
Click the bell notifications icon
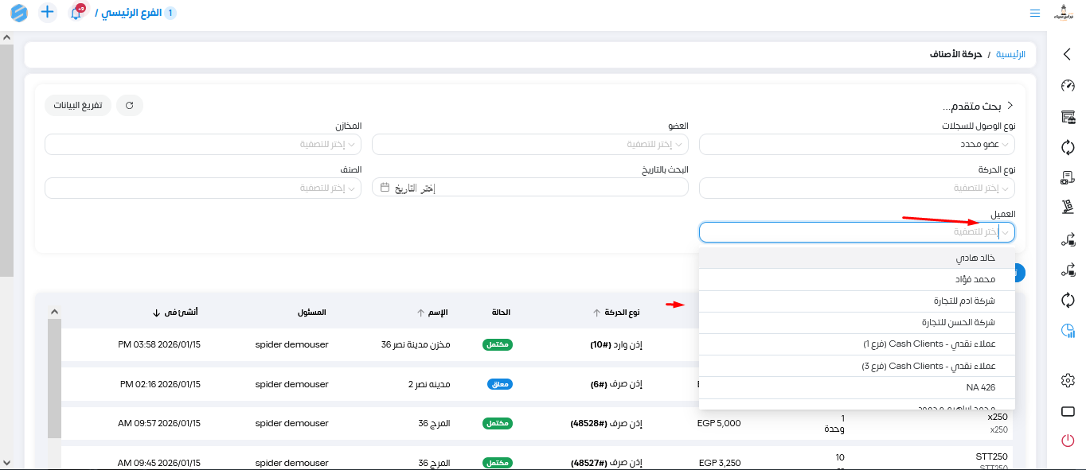(x=76, y=13)
